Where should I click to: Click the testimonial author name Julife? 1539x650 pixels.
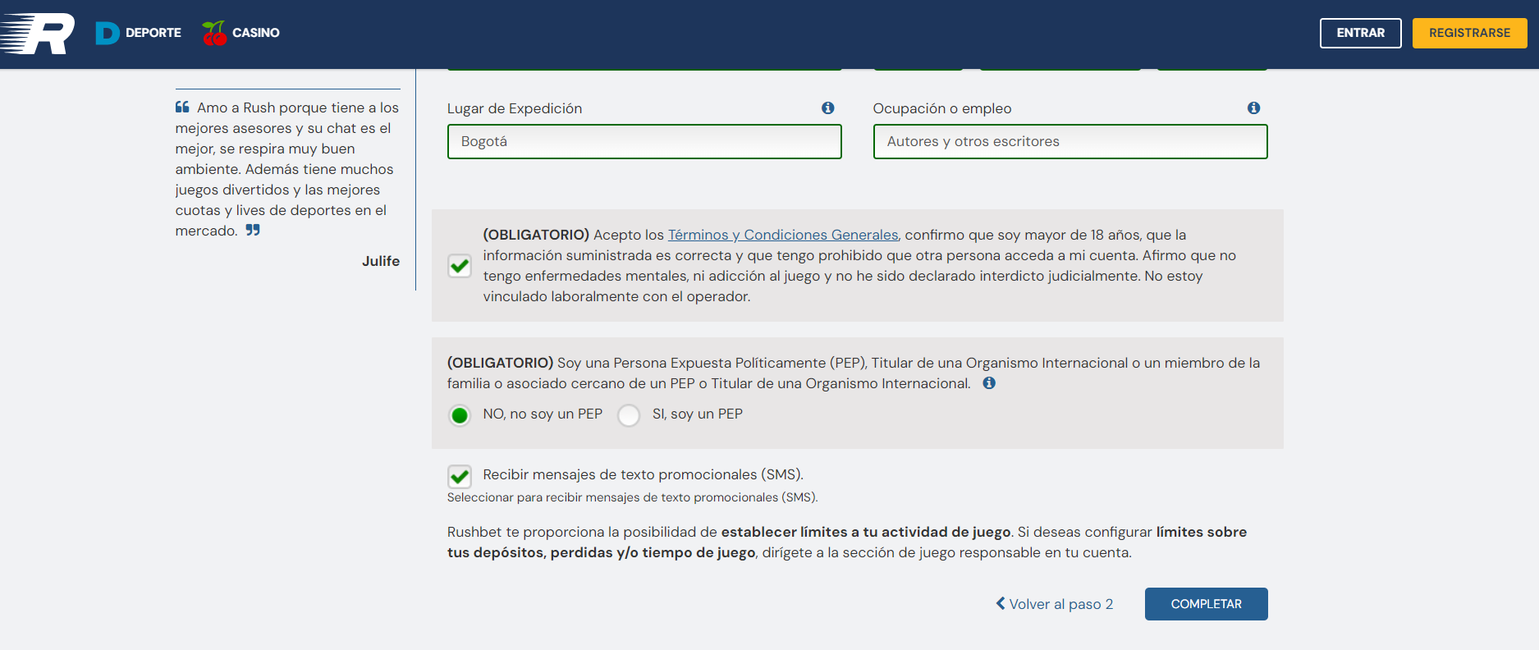click(x=381, y=261)
